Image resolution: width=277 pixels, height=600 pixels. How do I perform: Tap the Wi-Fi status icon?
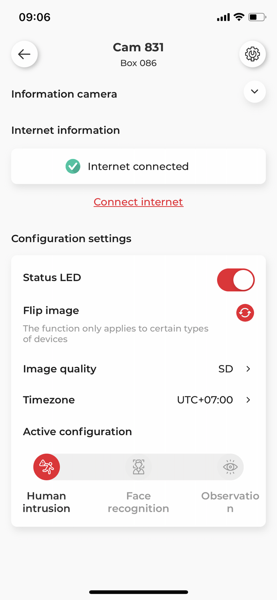[x=239, y=17]
